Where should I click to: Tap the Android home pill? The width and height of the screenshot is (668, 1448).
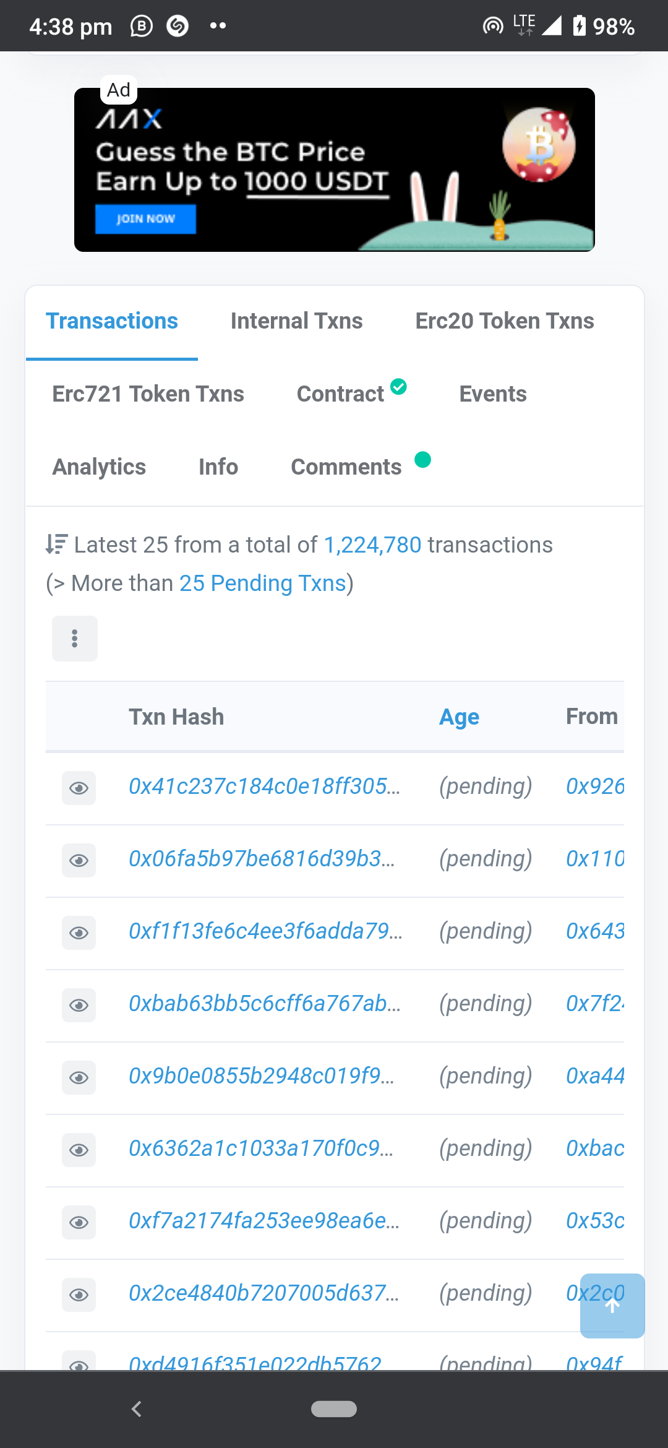334,1409
